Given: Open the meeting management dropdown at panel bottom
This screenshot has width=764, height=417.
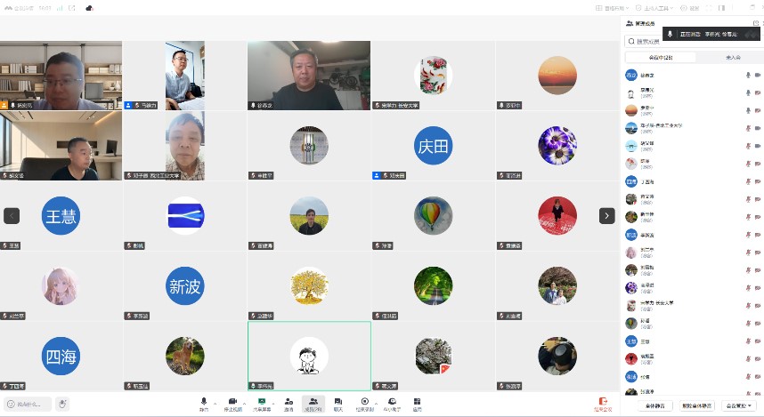Looking at the screenshot, I should [x=739, y=405].
